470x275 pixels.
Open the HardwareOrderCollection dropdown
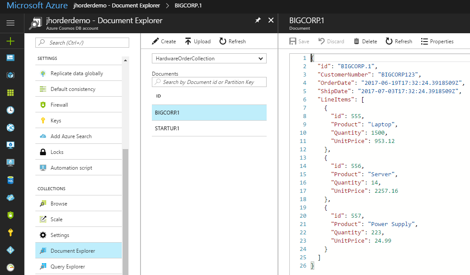[209, 59]
